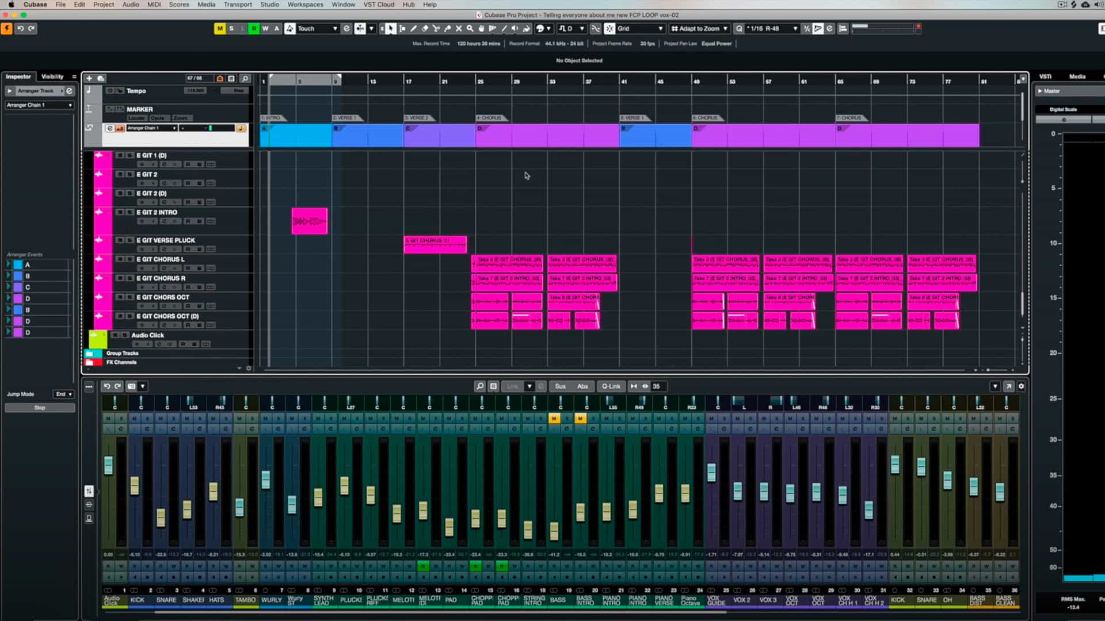Open mixer search magnifier icon
This screenshot has height=621, width=1105.
(480, 386)
